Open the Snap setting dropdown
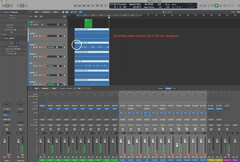 pos(238,12)
